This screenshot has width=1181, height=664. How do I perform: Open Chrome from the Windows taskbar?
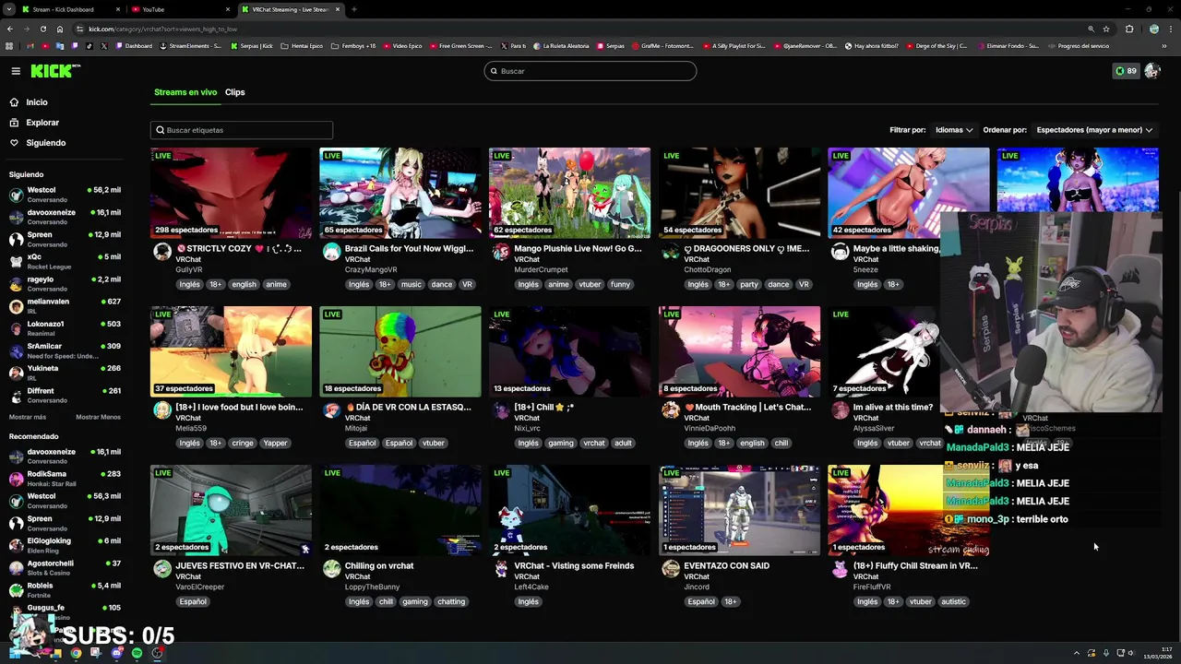click(76, 653)
